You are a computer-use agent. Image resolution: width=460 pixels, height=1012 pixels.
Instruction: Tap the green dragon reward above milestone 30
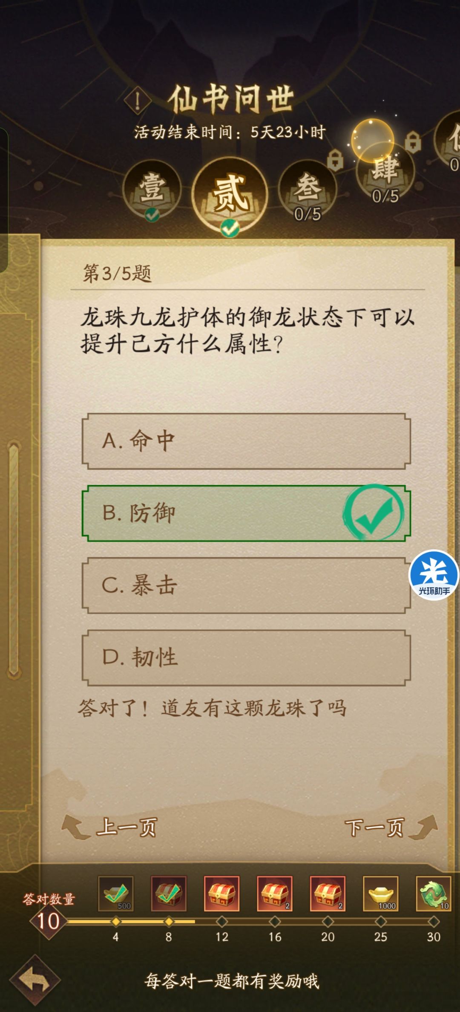(x=433, y=896)
